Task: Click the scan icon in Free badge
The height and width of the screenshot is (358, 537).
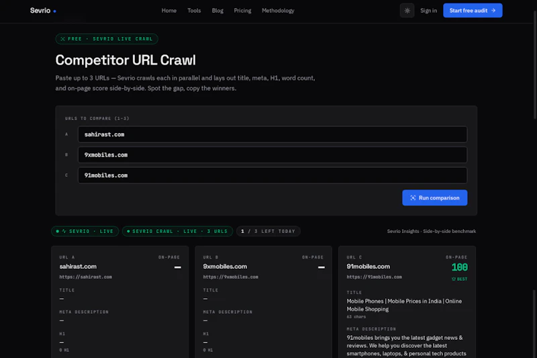Action: tap(62, 39)
